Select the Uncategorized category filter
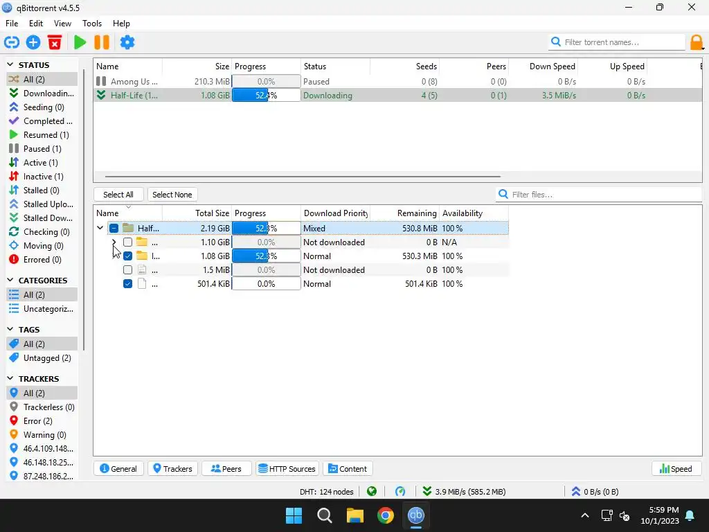The width and height of the screenshot is (709, 532). pos(42,309)
